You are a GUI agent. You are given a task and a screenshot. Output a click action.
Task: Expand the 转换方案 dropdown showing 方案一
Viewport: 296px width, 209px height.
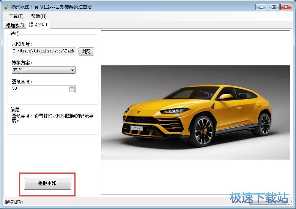pos(44,70)
